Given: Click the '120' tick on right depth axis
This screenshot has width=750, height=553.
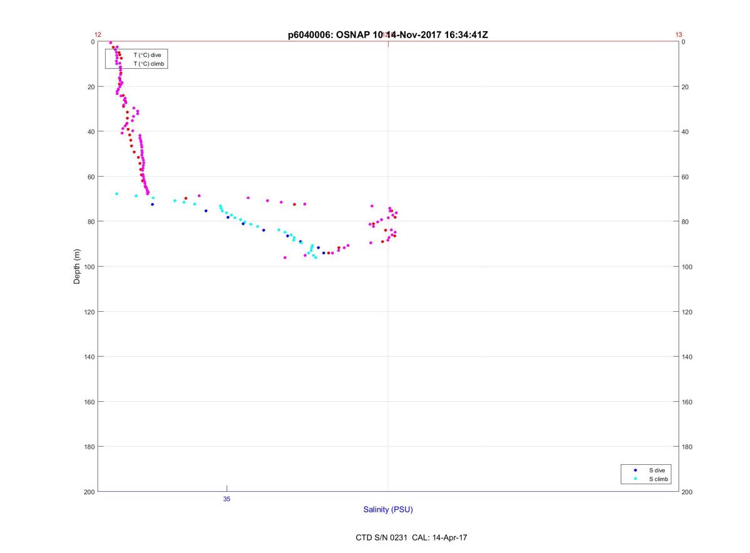Looking at the screenshot, I should (687, 312).
